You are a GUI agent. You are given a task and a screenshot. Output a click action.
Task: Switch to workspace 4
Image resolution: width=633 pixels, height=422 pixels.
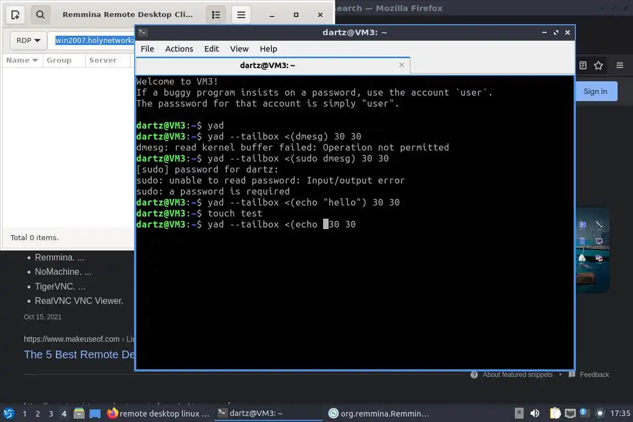tap(64, 414)
